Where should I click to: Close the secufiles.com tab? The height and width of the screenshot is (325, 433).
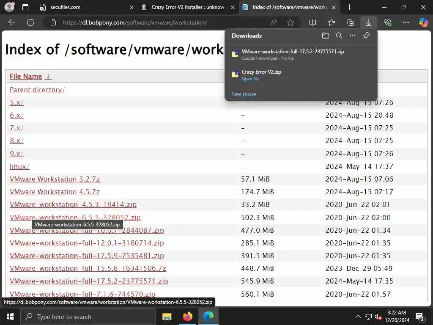tap(132, 8)
